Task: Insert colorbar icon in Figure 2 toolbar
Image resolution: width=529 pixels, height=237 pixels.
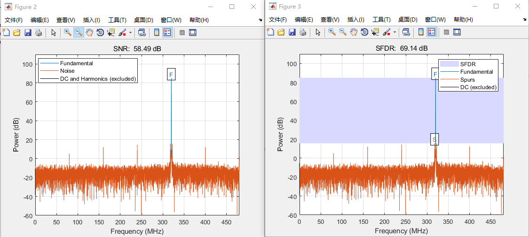Action: click(x=157, y=33)
